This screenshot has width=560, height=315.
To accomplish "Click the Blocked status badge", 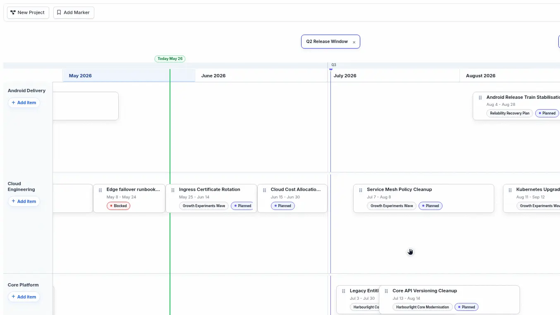I will 118,206.
